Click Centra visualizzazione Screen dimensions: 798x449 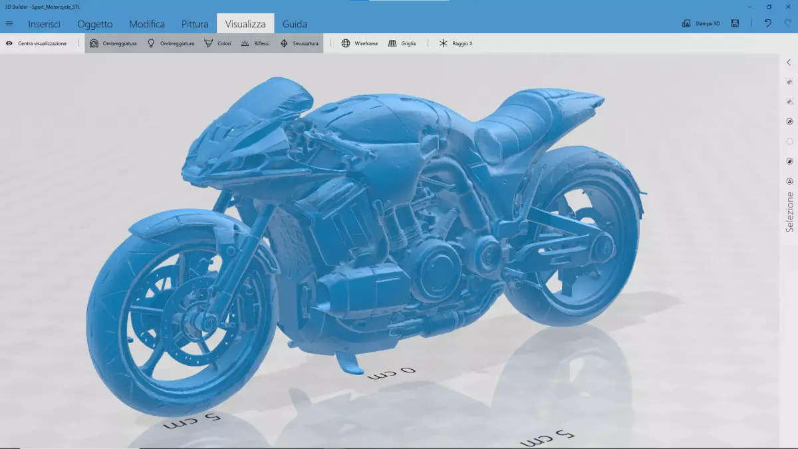(x=37, y=43)
